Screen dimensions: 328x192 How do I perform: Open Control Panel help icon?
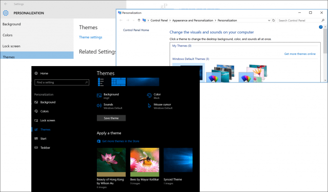[320, 27]
